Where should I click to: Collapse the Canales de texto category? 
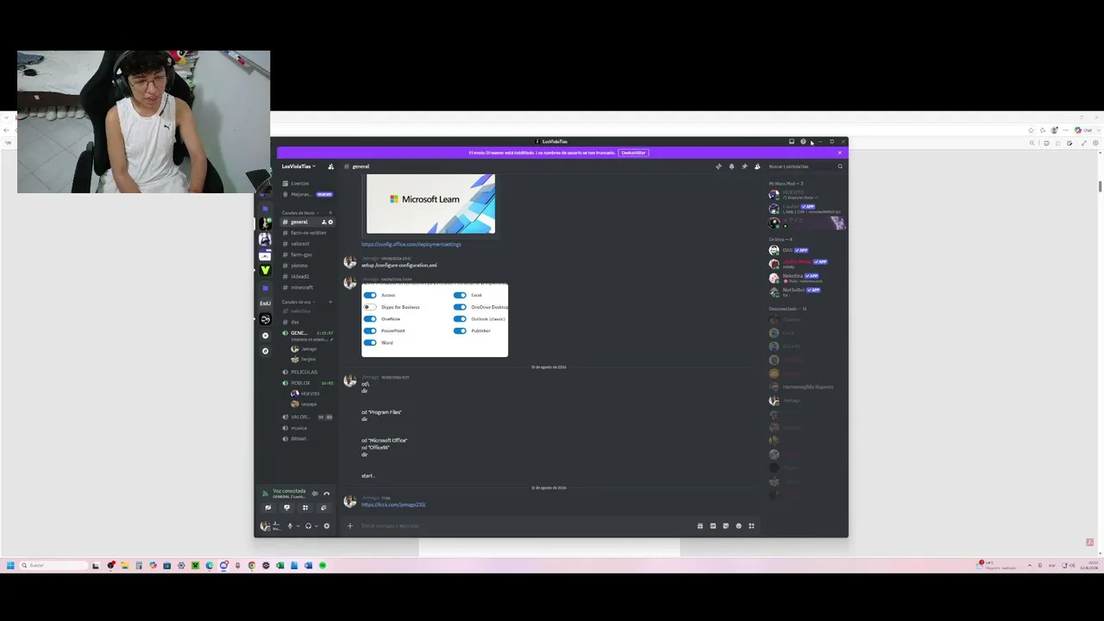click(299, 213)
